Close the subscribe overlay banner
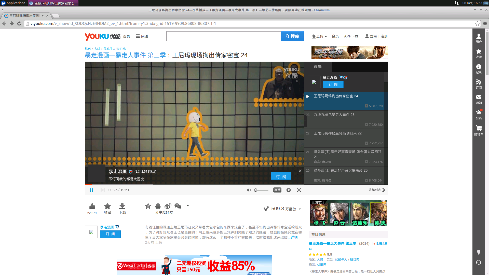Viewport: 489px width, 275px height. (x=300, y=171)
